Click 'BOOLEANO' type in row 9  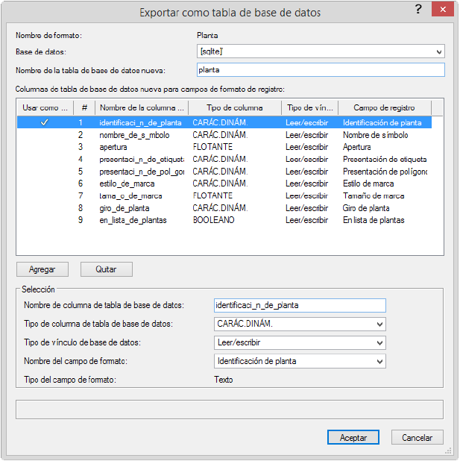coord(214,220)
